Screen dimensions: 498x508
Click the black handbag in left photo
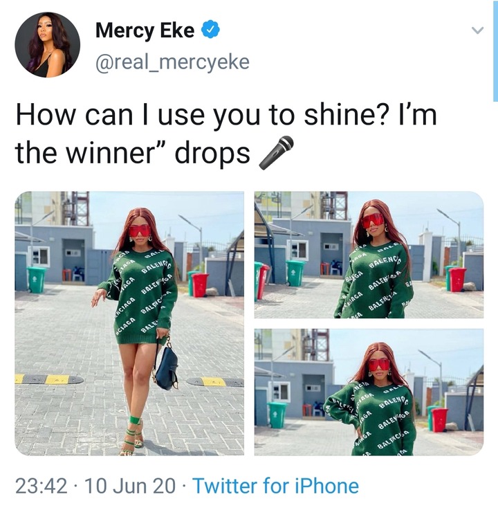(166, 366)
